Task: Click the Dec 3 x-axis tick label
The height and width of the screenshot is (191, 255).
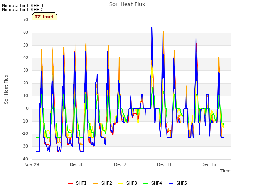Action: coord(76,164)
